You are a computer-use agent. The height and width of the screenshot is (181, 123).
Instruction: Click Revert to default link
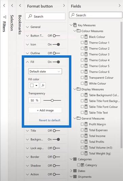tap(50, 120)
